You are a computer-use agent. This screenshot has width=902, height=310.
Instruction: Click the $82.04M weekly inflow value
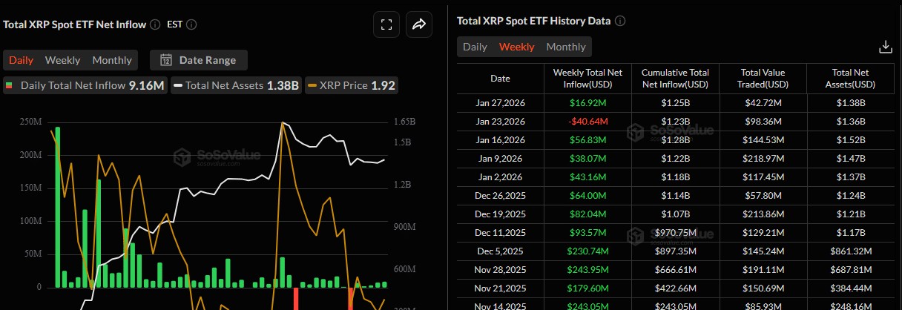coord(588,214)
